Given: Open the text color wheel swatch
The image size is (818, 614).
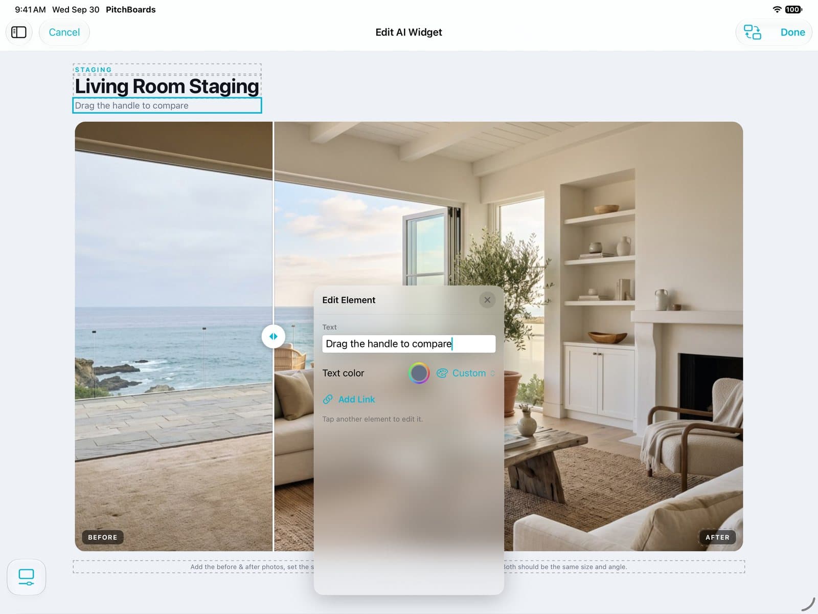Looking at the screenshot, I should (x=419, y=373).
